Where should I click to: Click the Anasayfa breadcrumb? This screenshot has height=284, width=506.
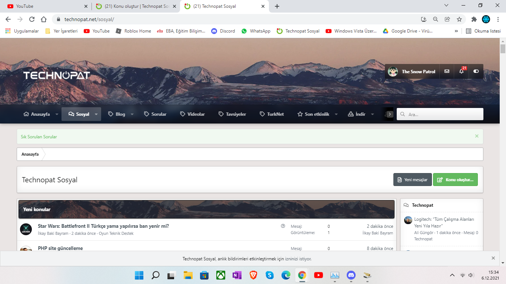(x=30, y=154)
